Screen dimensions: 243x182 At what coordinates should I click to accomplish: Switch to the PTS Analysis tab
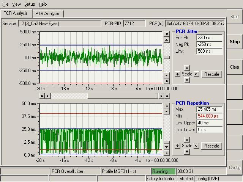point(47,14)
